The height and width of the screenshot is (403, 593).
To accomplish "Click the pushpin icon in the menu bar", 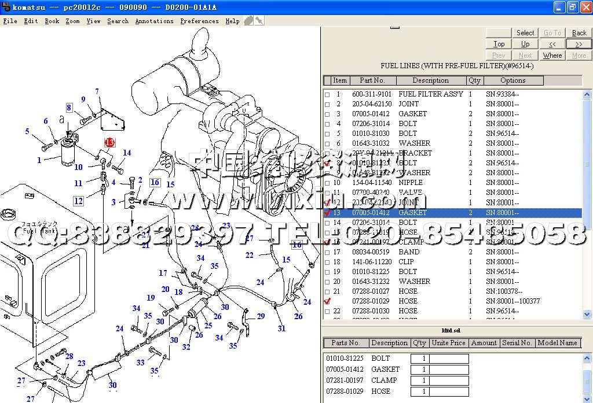I will [x=259, y=20].
